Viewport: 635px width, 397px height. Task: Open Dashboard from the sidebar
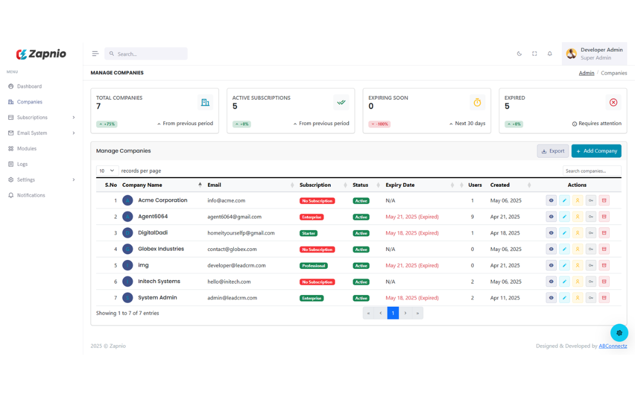coord(29,86)
